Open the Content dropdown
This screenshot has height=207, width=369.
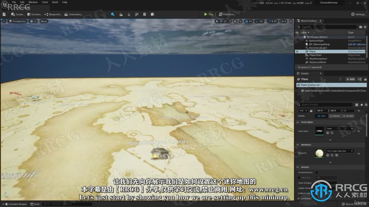click(34, 14)
